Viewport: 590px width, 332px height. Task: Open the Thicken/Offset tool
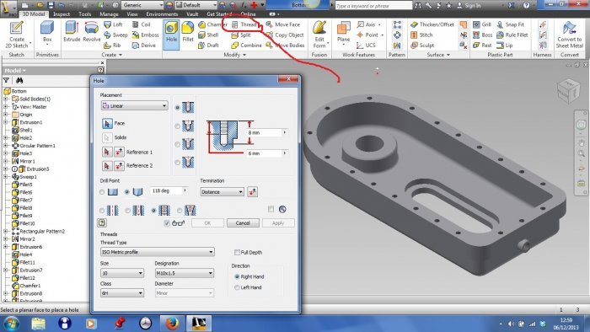(x=432, y=24)
